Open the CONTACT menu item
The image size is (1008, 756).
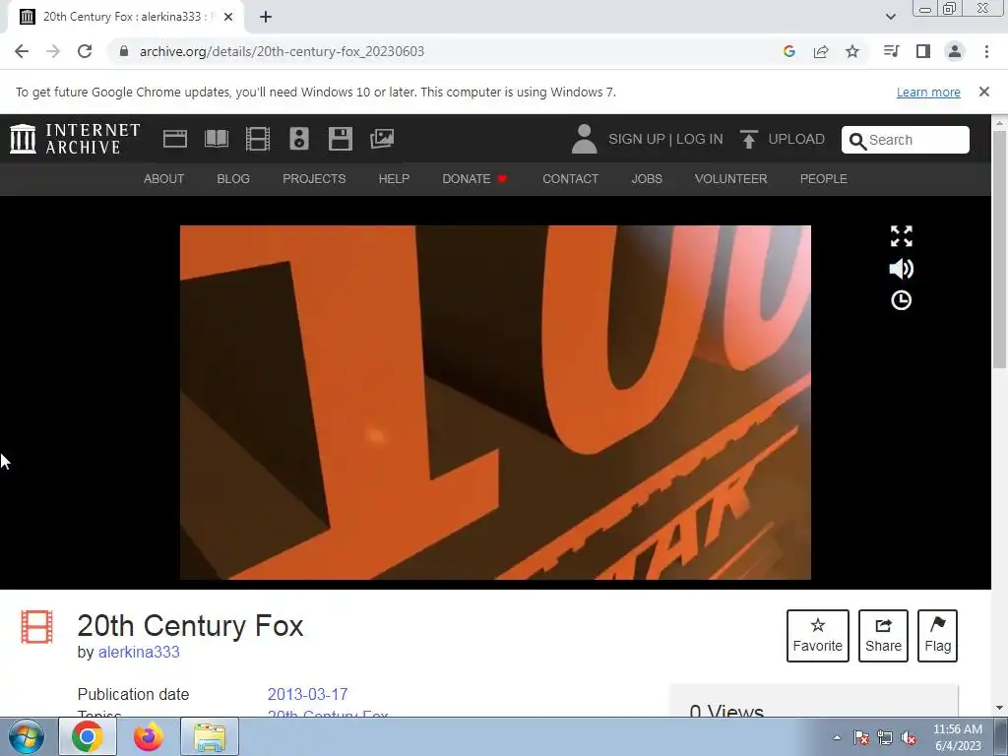pyautogui.click(x=570, y=179)
